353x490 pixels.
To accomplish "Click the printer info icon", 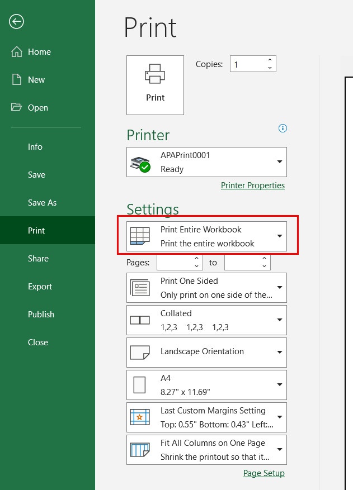I will [x=283, y=128].
